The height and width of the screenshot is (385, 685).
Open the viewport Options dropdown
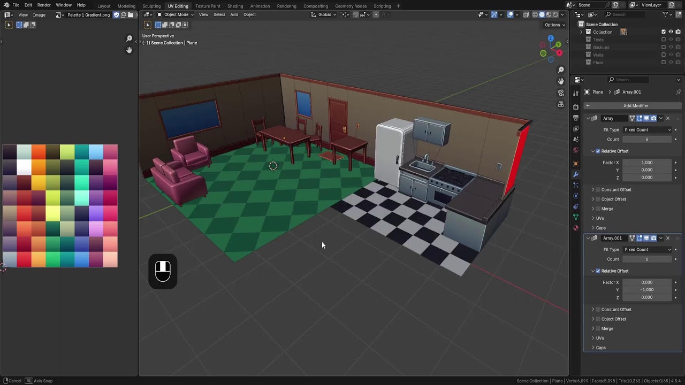tap(554, 25)
